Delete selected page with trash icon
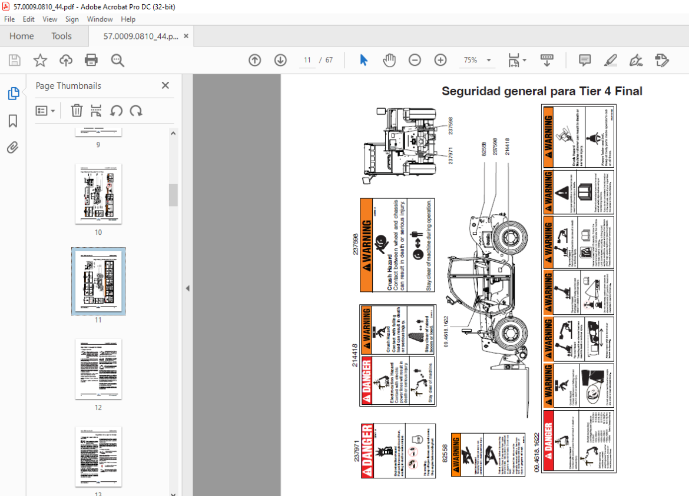This screenshot has width=689, height=496. coord(77,111)
